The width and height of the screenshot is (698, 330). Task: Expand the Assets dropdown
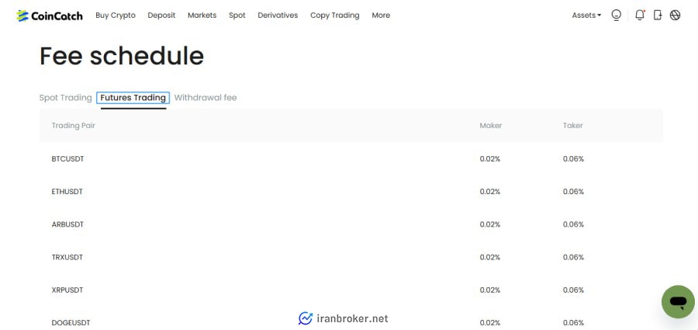(586, 16)
